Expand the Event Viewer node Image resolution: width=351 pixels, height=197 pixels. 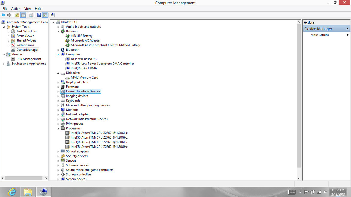coord(8,36)
